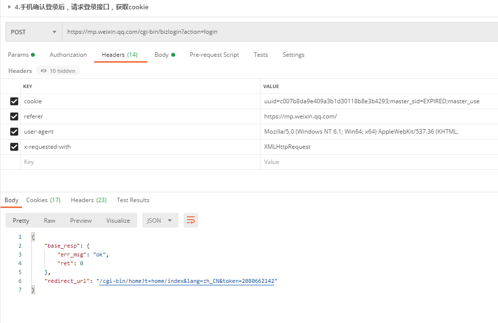Select the user-agent key cell
Viewport: 498px width, 323px height.
pyautogui.click(x=140, y=132)
